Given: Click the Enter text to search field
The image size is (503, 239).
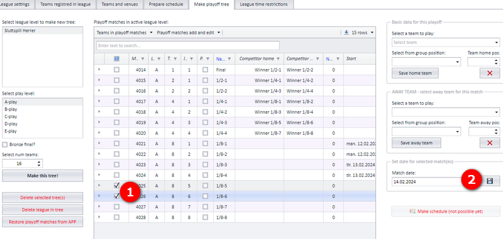Looking at the screenshot, I should (x=188, y=45).
